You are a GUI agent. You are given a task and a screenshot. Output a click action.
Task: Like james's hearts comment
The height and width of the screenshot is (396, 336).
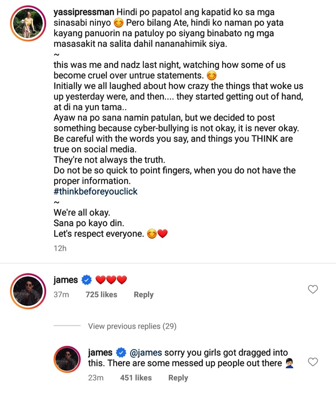coord(313,289)
